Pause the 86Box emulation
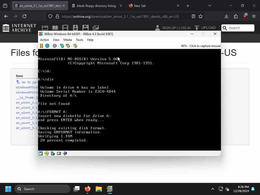 41,46
